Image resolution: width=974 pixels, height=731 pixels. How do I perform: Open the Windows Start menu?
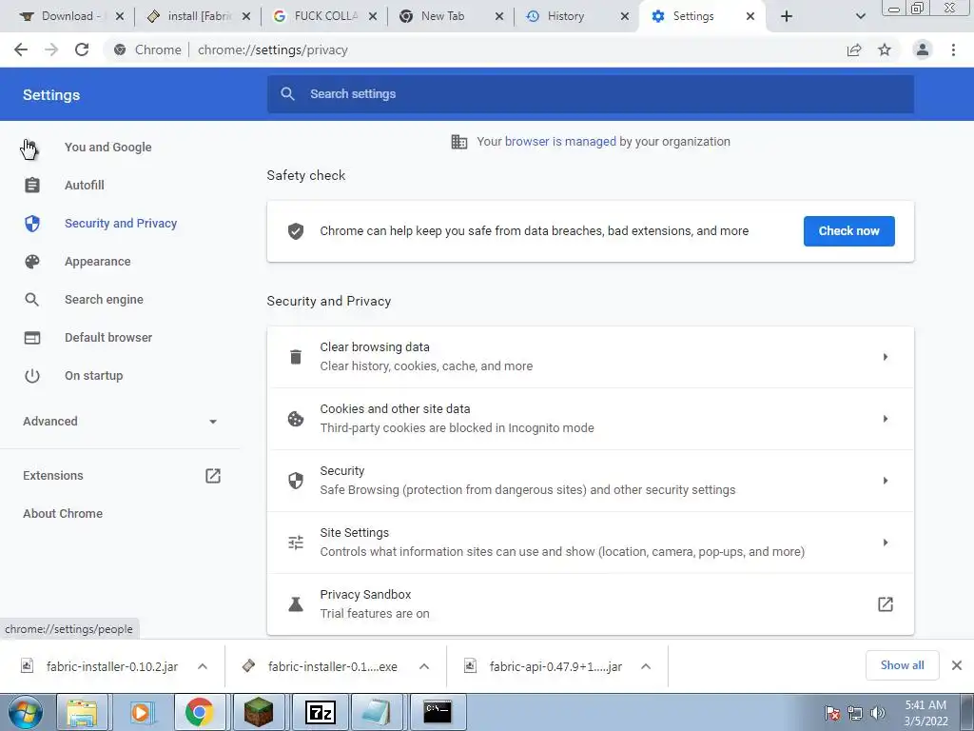26,712
